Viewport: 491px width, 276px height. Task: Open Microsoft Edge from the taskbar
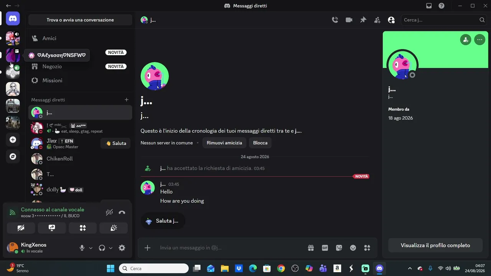click(x=253, y=268)
